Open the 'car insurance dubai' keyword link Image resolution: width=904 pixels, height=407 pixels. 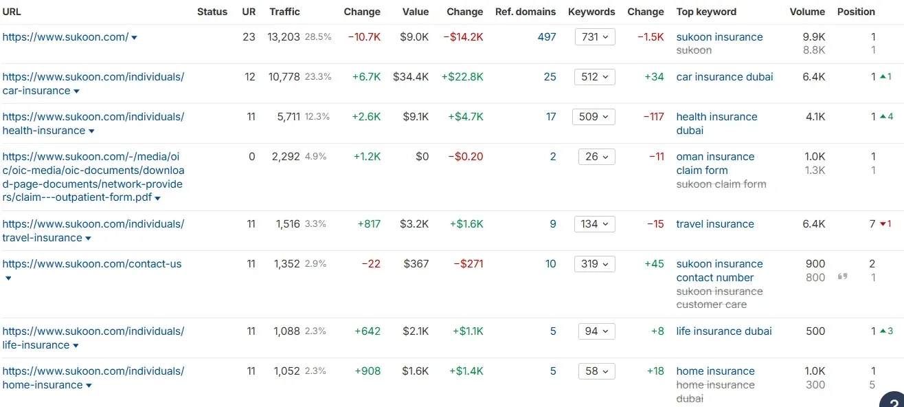coord(725,77)
